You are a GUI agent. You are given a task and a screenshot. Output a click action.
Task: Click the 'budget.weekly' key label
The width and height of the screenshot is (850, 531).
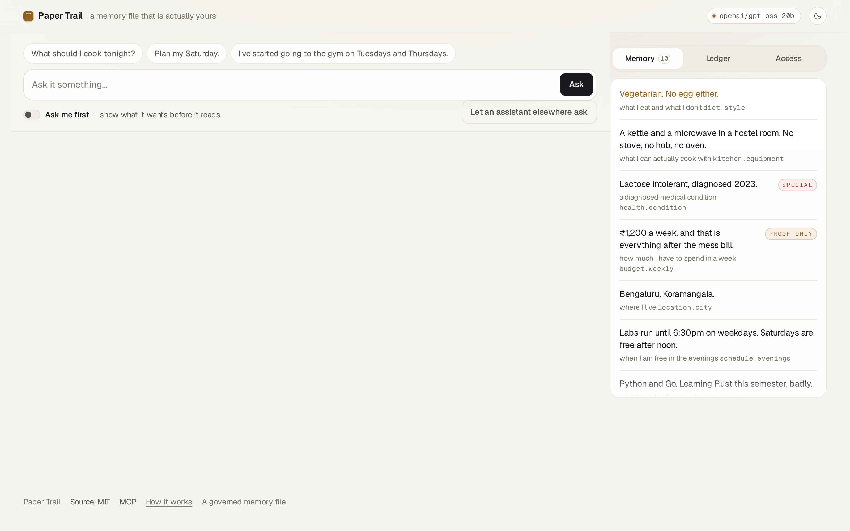(646, 269)
